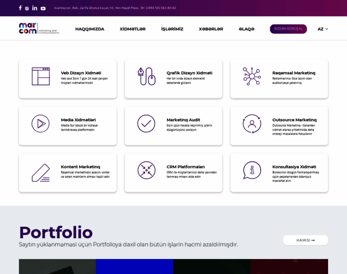
Task: Click the Qrafik Dizayn pen and mouse icon
Action: click(x=147, y=76)
